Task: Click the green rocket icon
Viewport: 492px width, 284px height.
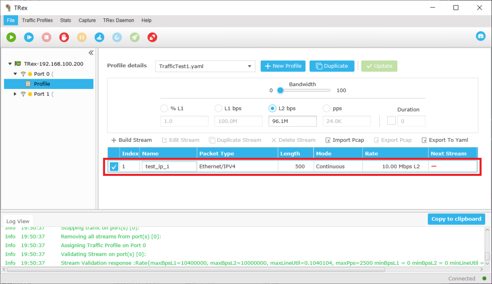Action: click(134, 37)
